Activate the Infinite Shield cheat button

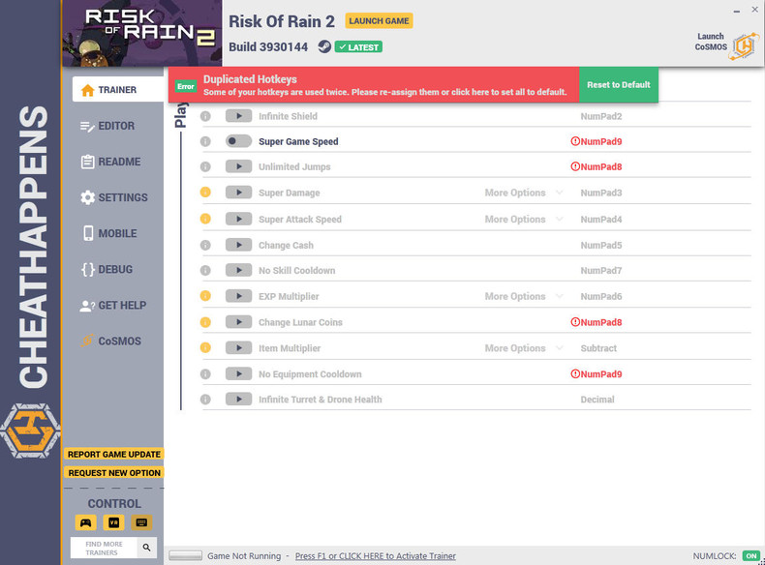[x=238, y=116]
